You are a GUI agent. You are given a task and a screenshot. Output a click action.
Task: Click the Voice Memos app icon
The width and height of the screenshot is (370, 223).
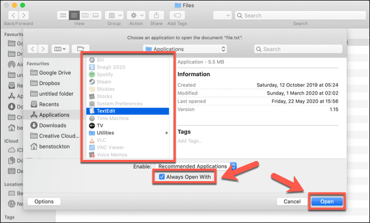(x=92, y=155)
